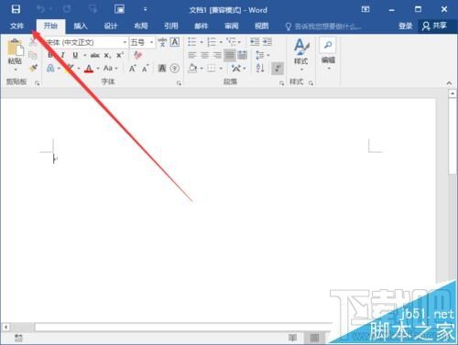The image size is (458, 345).
Task: Click the bulleted list icon
Action: pos(191,42)
